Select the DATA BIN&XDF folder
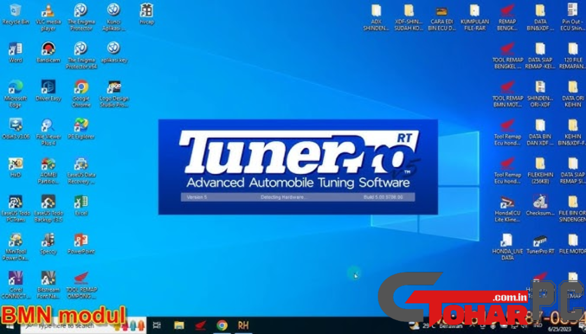This screenshot has width=586, height=334. click(540, 17)
